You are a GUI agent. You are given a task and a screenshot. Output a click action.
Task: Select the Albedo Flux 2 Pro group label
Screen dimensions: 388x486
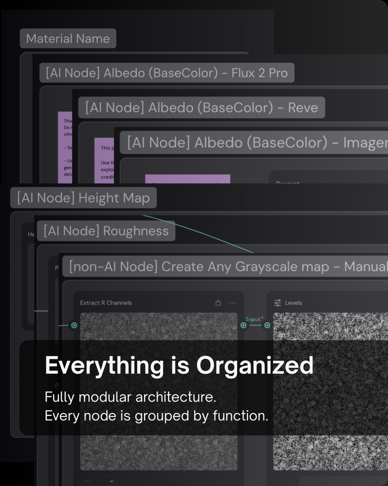point(167,73)
